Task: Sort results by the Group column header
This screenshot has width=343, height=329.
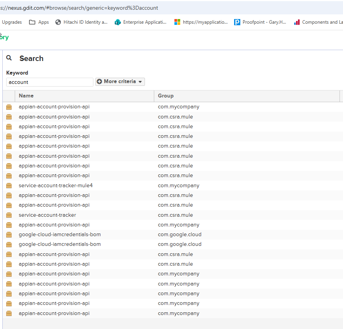Action: pyautogui.click(x=165, y=96)
